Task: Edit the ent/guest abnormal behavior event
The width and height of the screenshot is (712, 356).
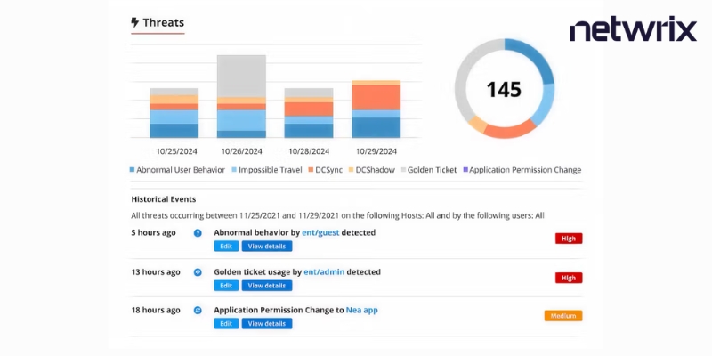Action: [x=226, y=247]
